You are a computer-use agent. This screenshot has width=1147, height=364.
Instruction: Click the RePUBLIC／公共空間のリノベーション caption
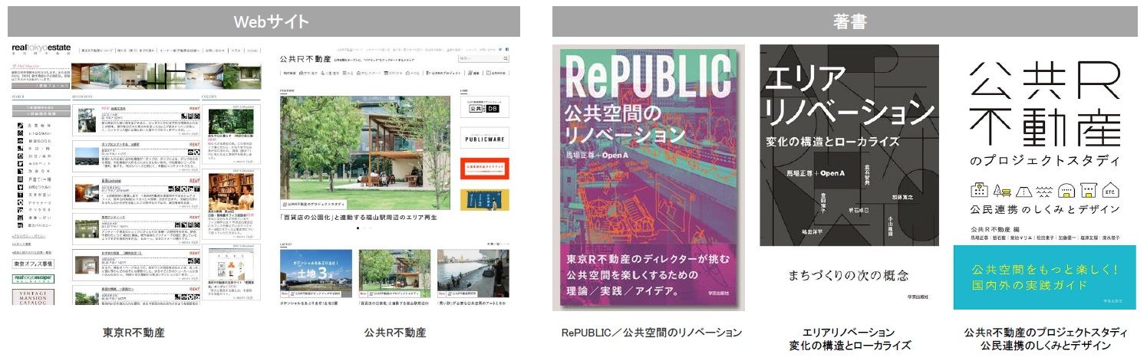651,333
